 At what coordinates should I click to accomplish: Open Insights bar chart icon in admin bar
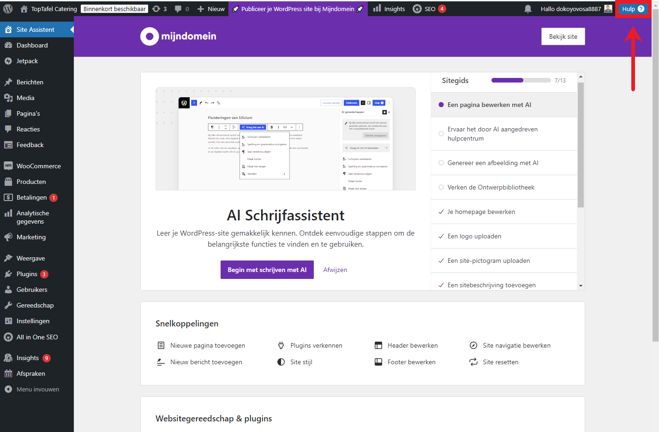377,9
